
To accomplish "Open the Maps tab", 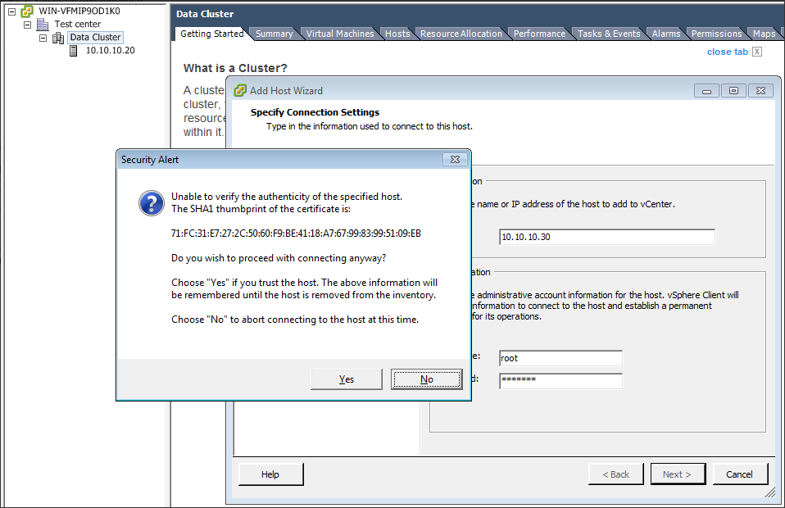I will (764, 34).
